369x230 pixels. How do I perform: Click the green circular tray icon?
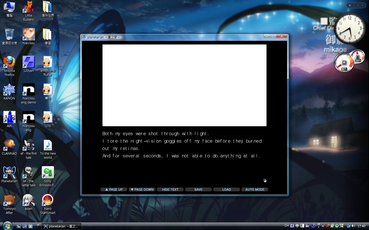pos(337,226)
